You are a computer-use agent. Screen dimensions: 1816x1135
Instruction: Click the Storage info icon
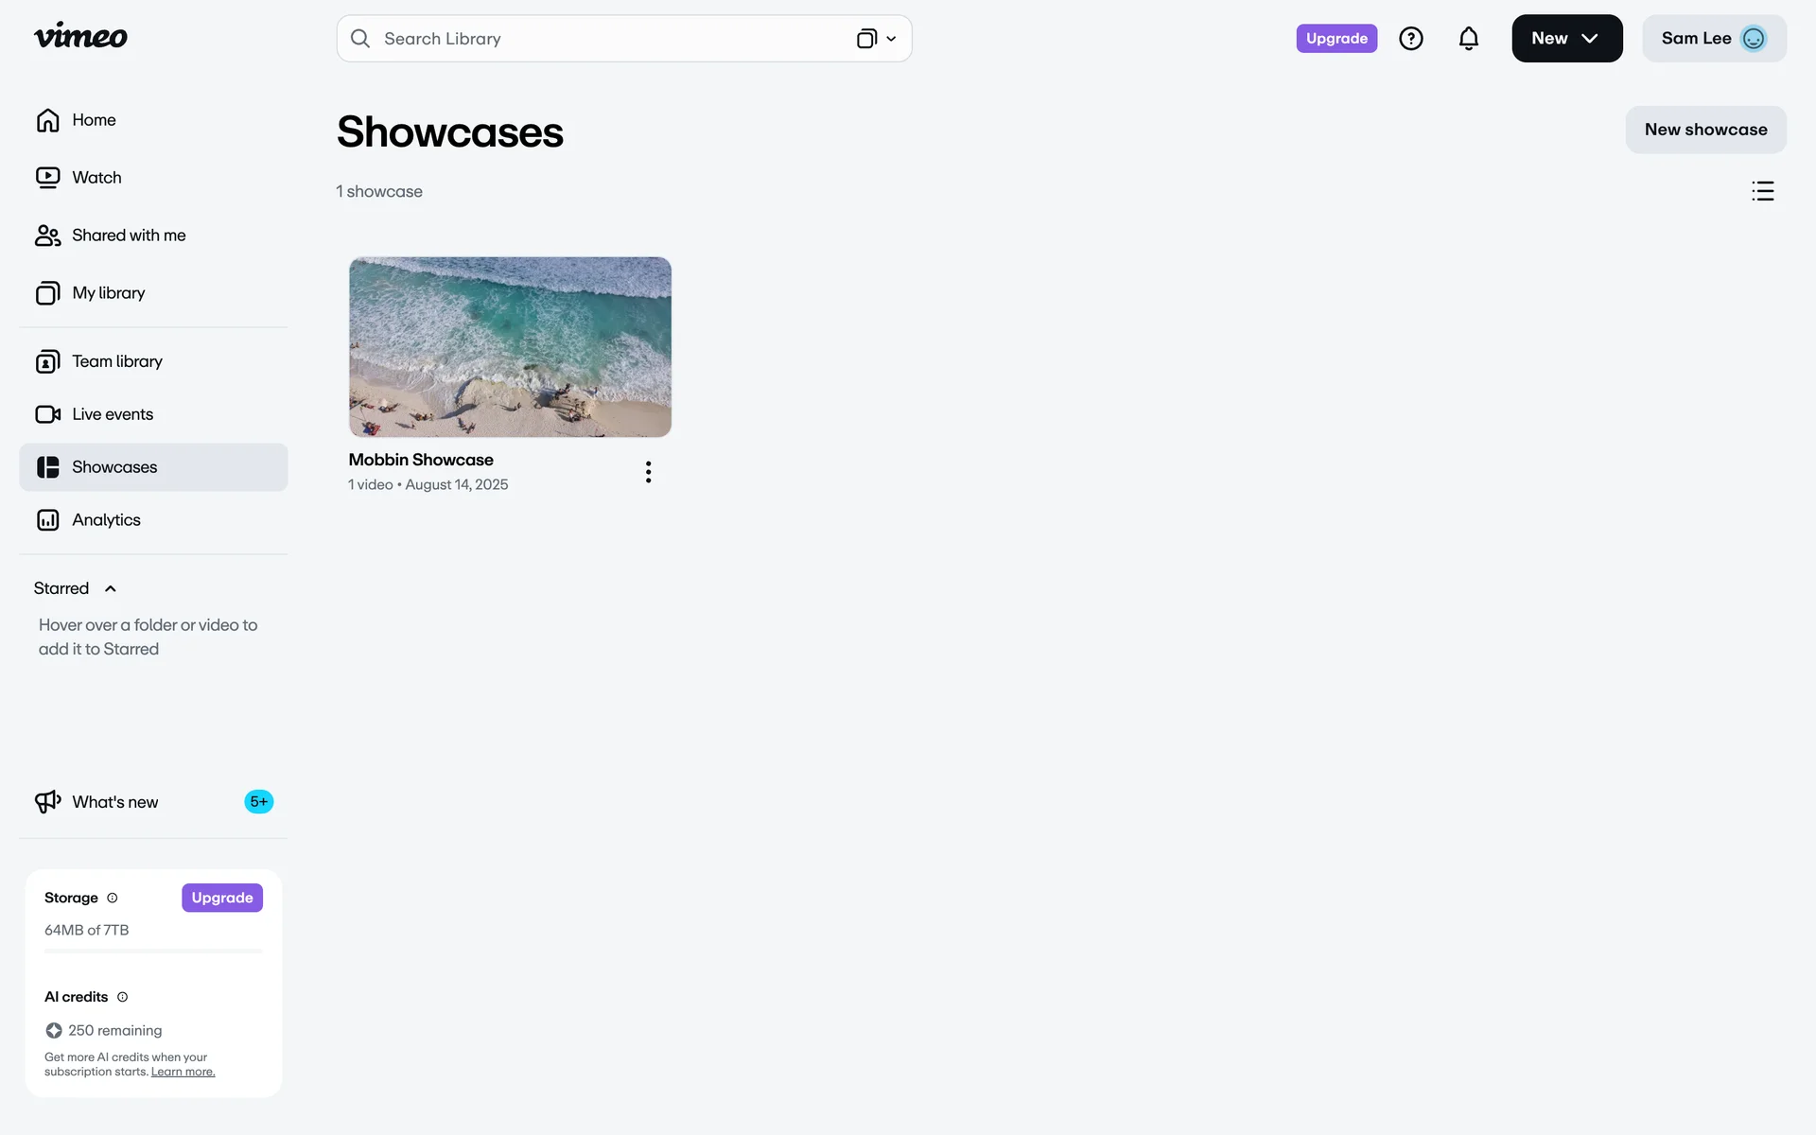point(113,898)
